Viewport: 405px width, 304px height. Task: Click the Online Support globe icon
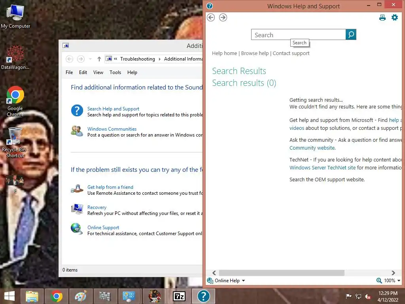77,228
